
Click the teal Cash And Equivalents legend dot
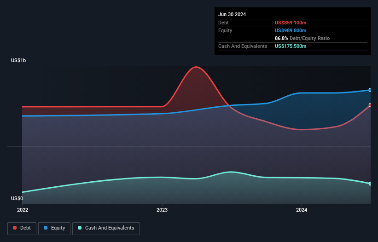click(x=80, y=228)
